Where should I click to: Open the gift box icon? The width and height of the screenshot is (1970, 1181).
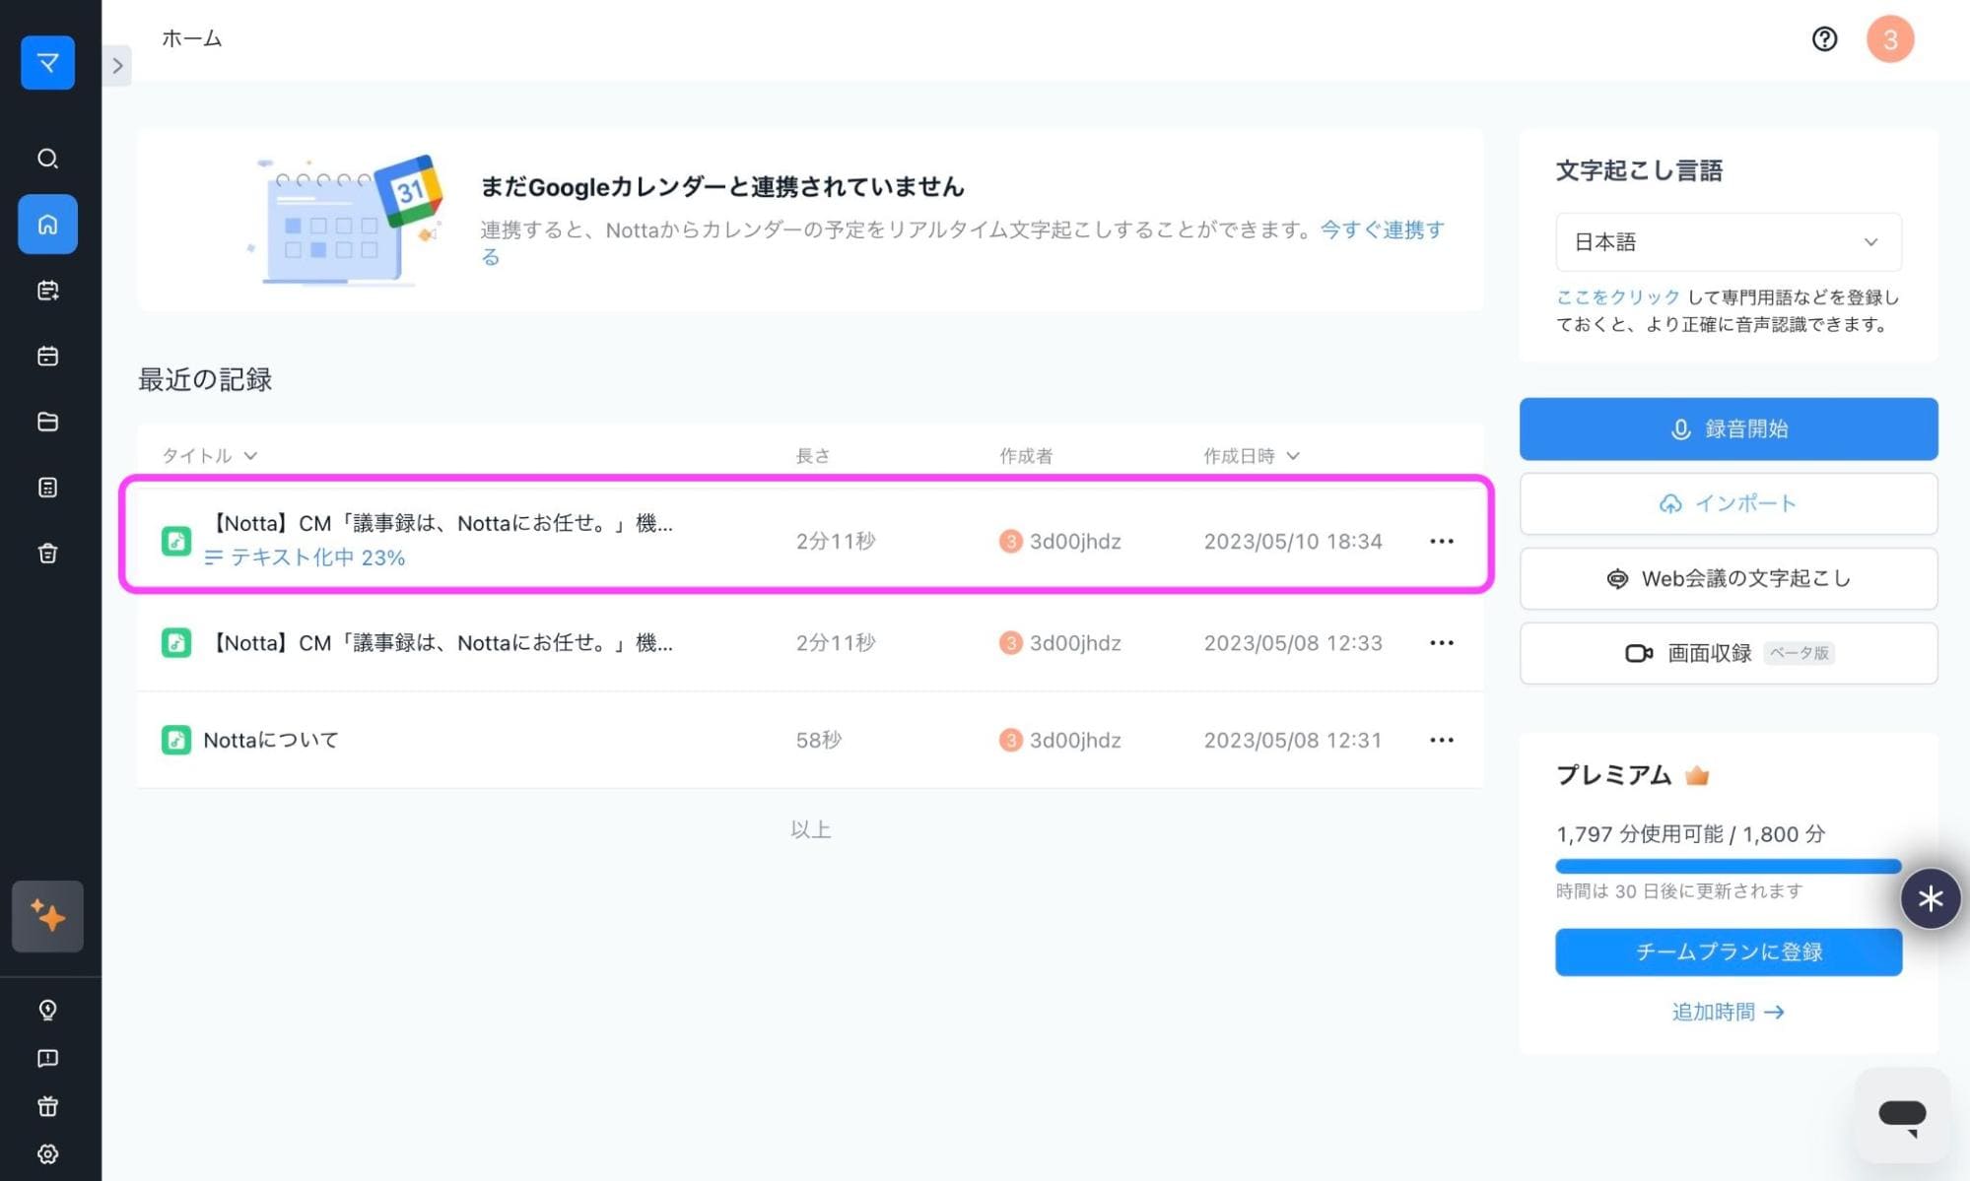tap(47, 1106)
